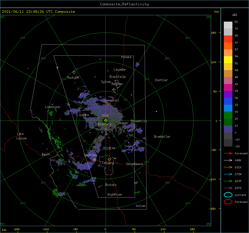Click the HighRiver label
Screen dimensions: 249x233
pos(115,194)
